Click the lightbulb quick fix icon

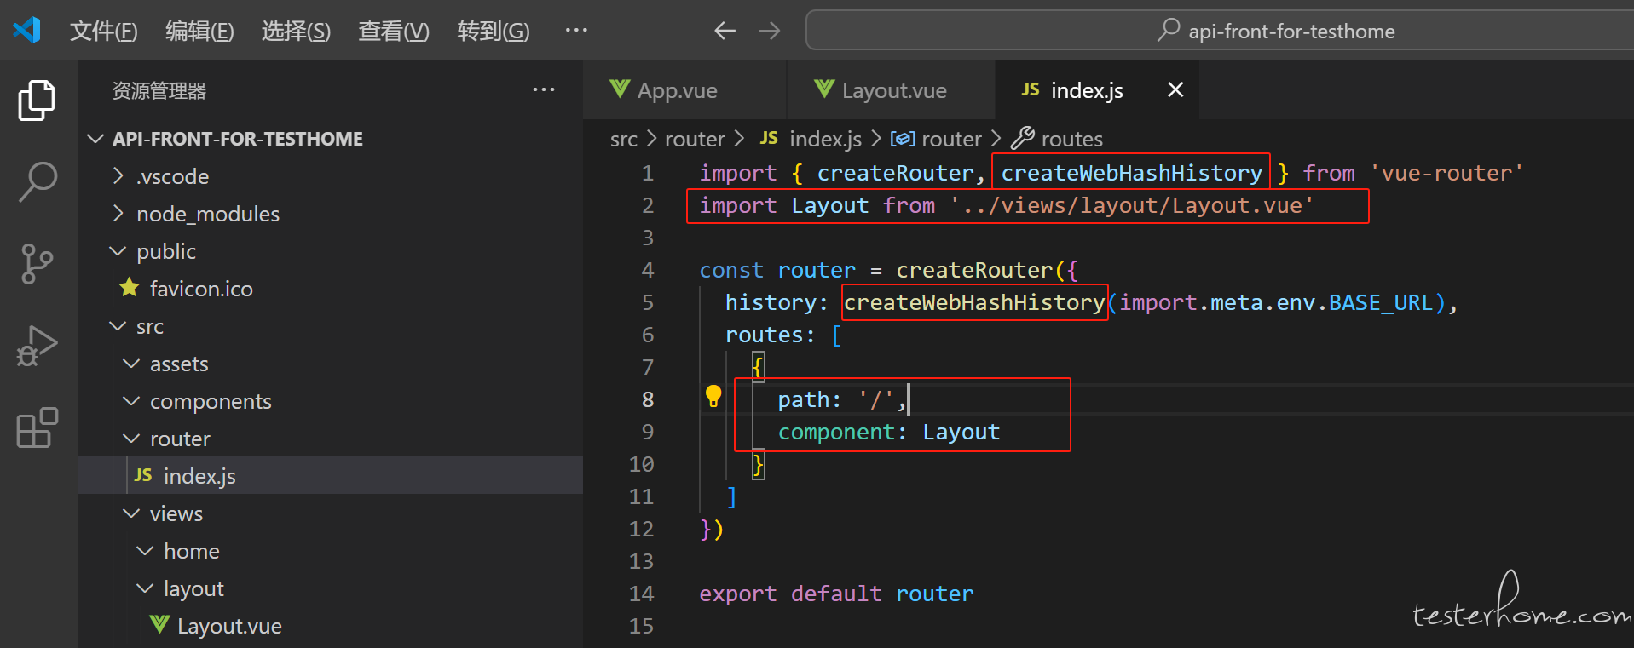713,397
